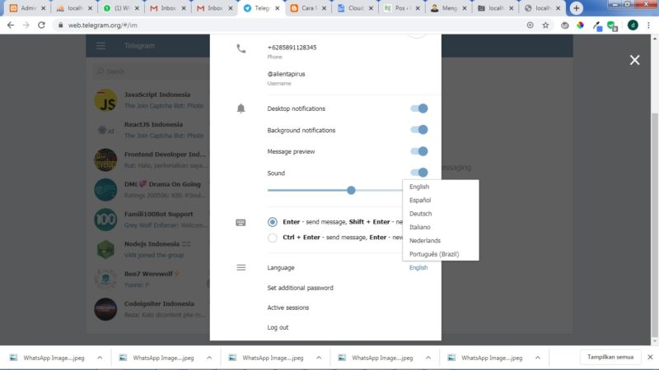
Task: Bookmark this page with the star icon
Action: coord(545,25)
